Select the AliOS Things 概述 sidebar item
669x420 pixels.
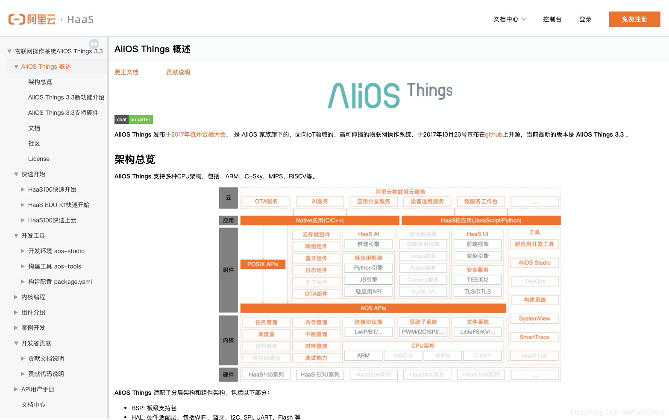(x=46, y=67)
